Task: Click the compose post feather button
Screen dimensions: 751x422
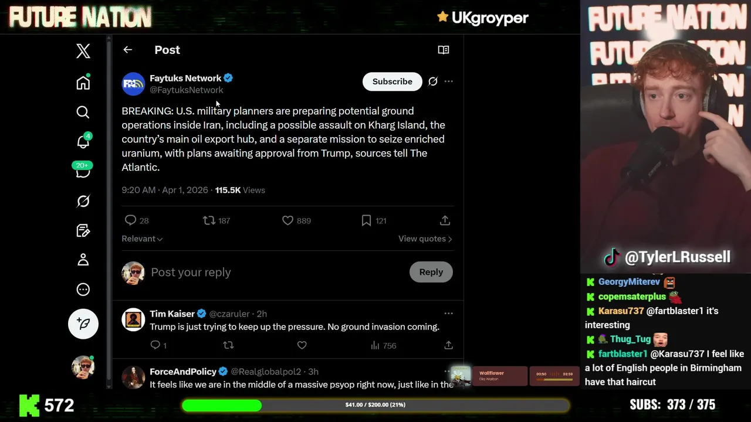Action: coord(83,324)
